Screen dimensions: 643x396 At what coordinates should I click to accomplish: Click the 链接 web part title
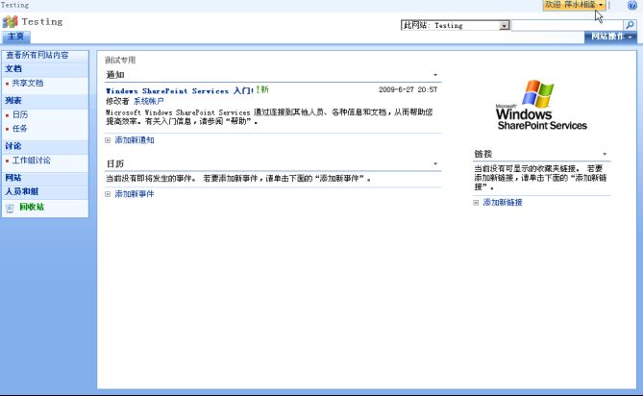483,154
